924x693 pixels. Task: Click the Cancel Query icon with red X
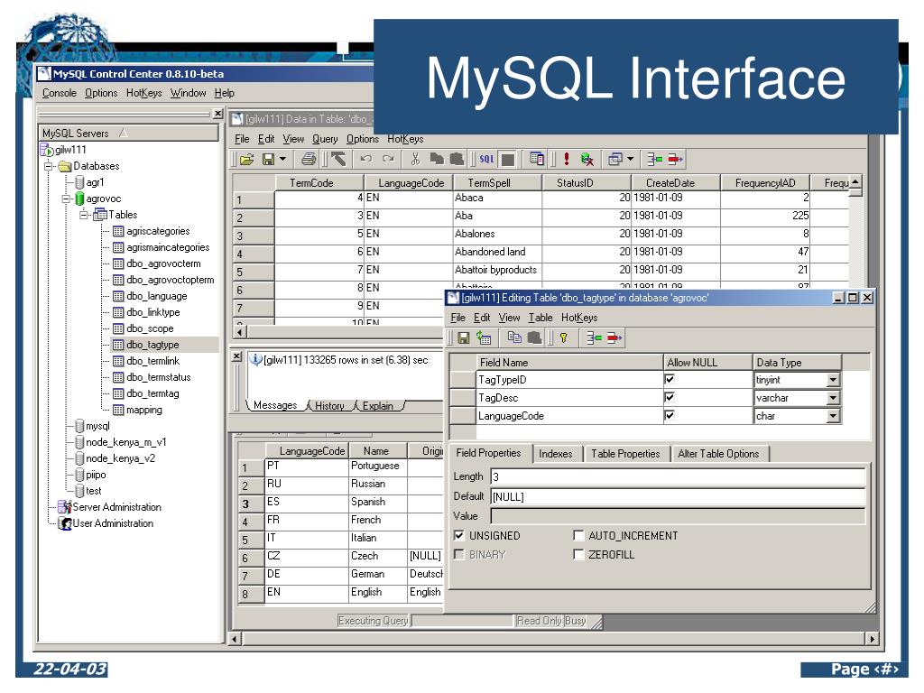pos(587,159)
